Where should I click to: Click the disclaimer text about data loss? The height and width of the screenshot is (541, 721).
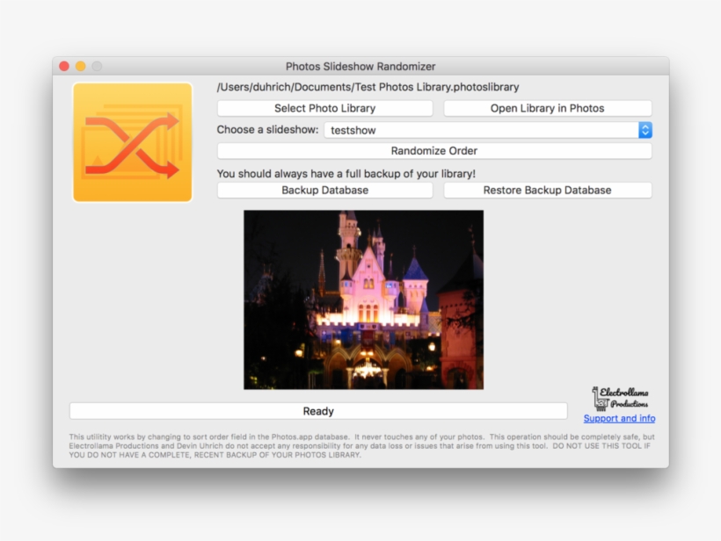click(x=362, y=445)
